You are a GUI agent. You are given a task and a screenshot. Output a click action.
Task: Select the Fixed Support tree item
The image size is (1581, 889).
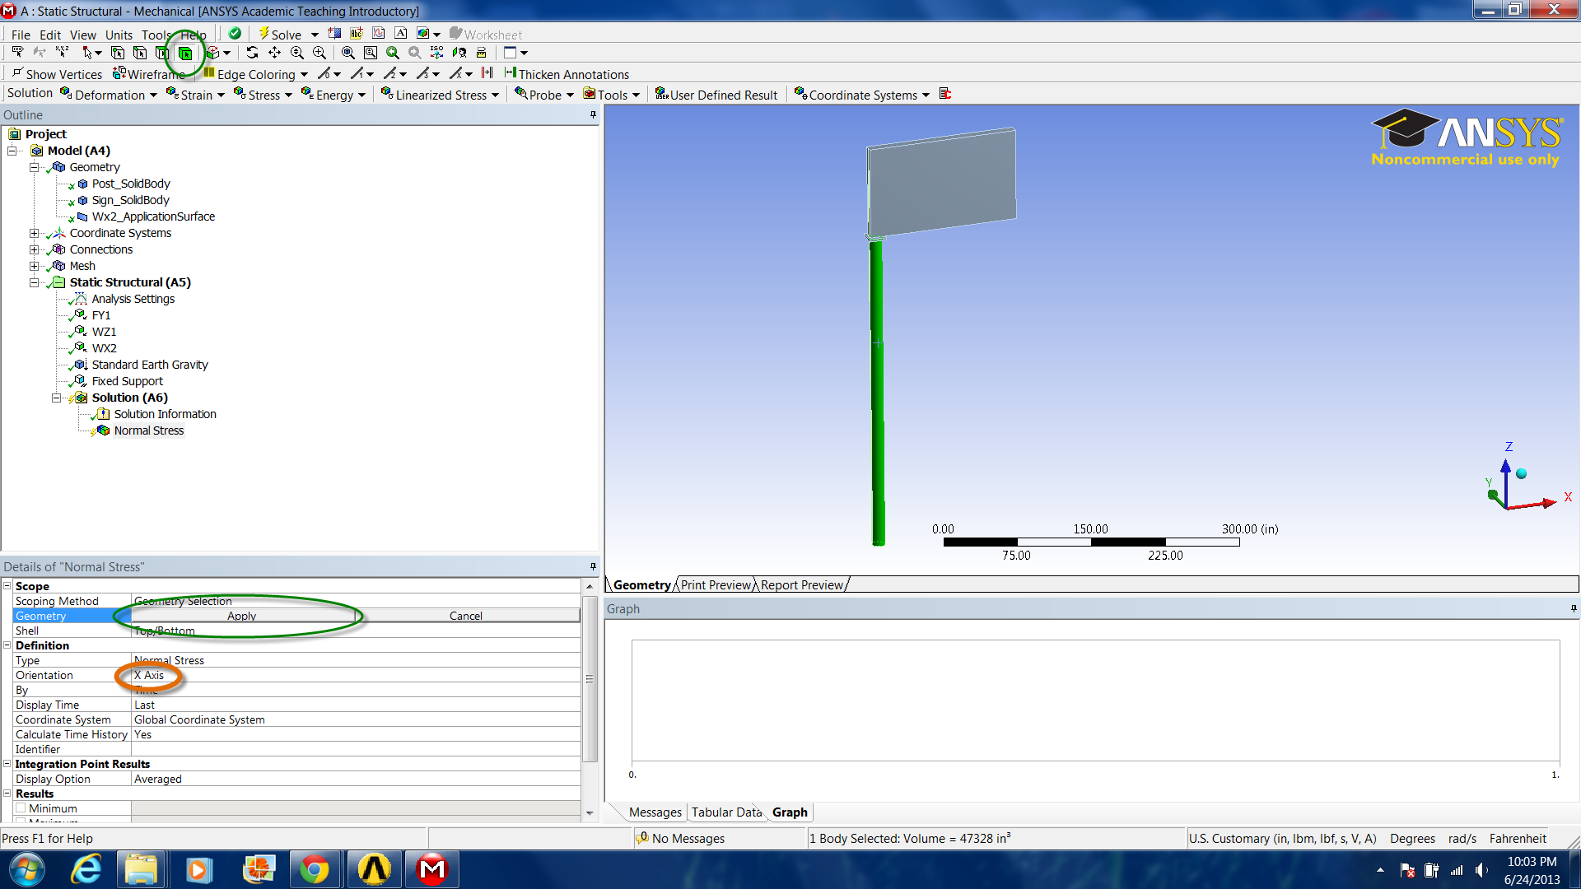point(127,381)
